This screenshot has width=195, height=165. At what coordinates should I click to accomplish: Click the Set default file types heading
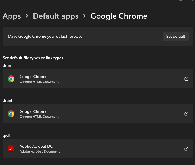[x=33, y=58]
